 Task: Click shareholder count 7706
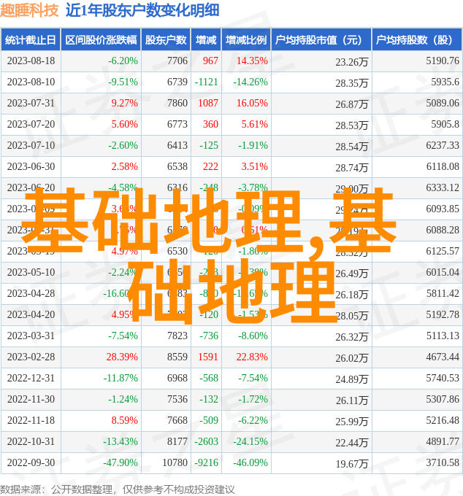[x=177, y=61]
